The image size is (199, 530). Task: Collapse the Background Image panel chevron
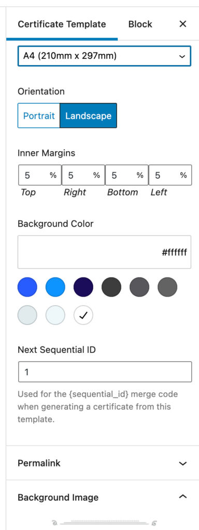point(183,496)
